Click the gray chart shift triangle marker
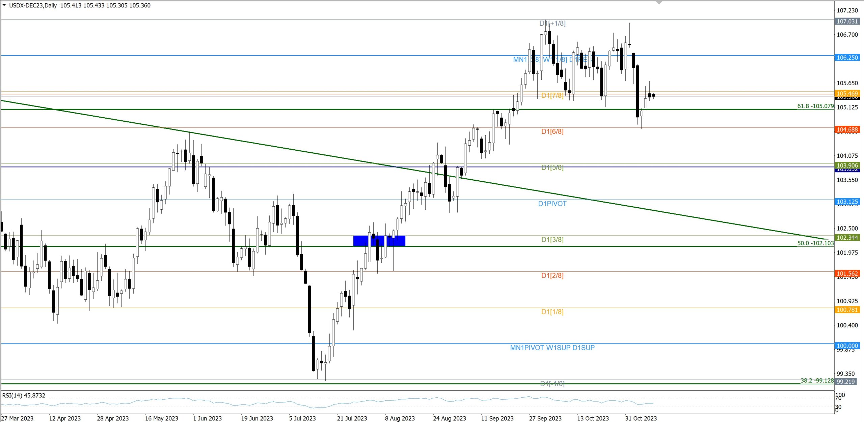The height and width of the screenshot is (422, 864). point(659,3)
